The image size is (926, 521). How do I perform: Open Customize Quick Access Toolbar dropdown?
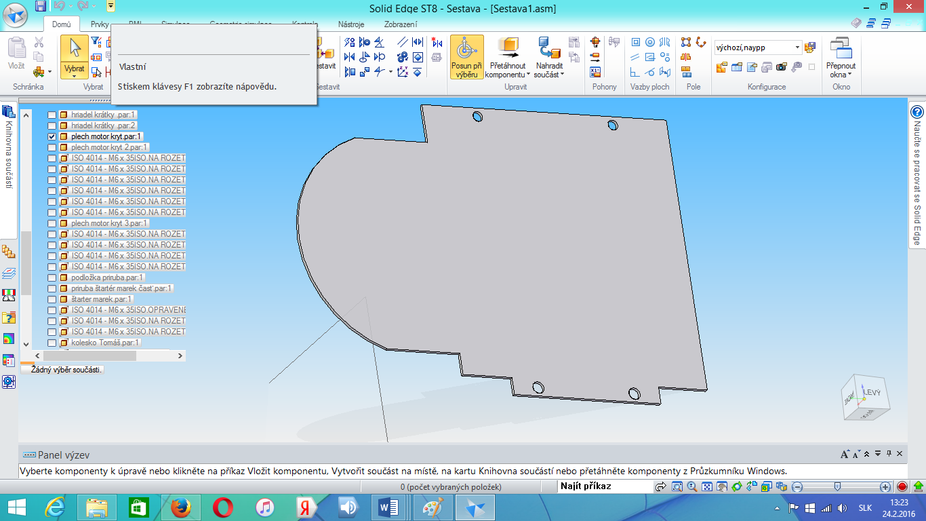point(110,6)
